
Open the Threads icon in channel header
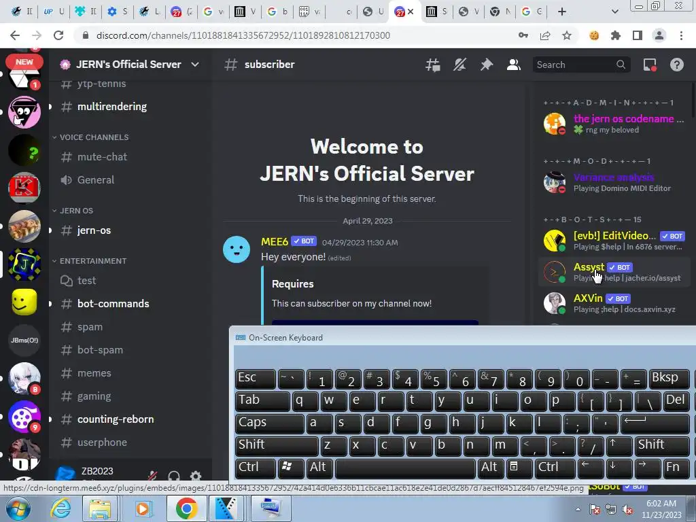click(433, 65)
